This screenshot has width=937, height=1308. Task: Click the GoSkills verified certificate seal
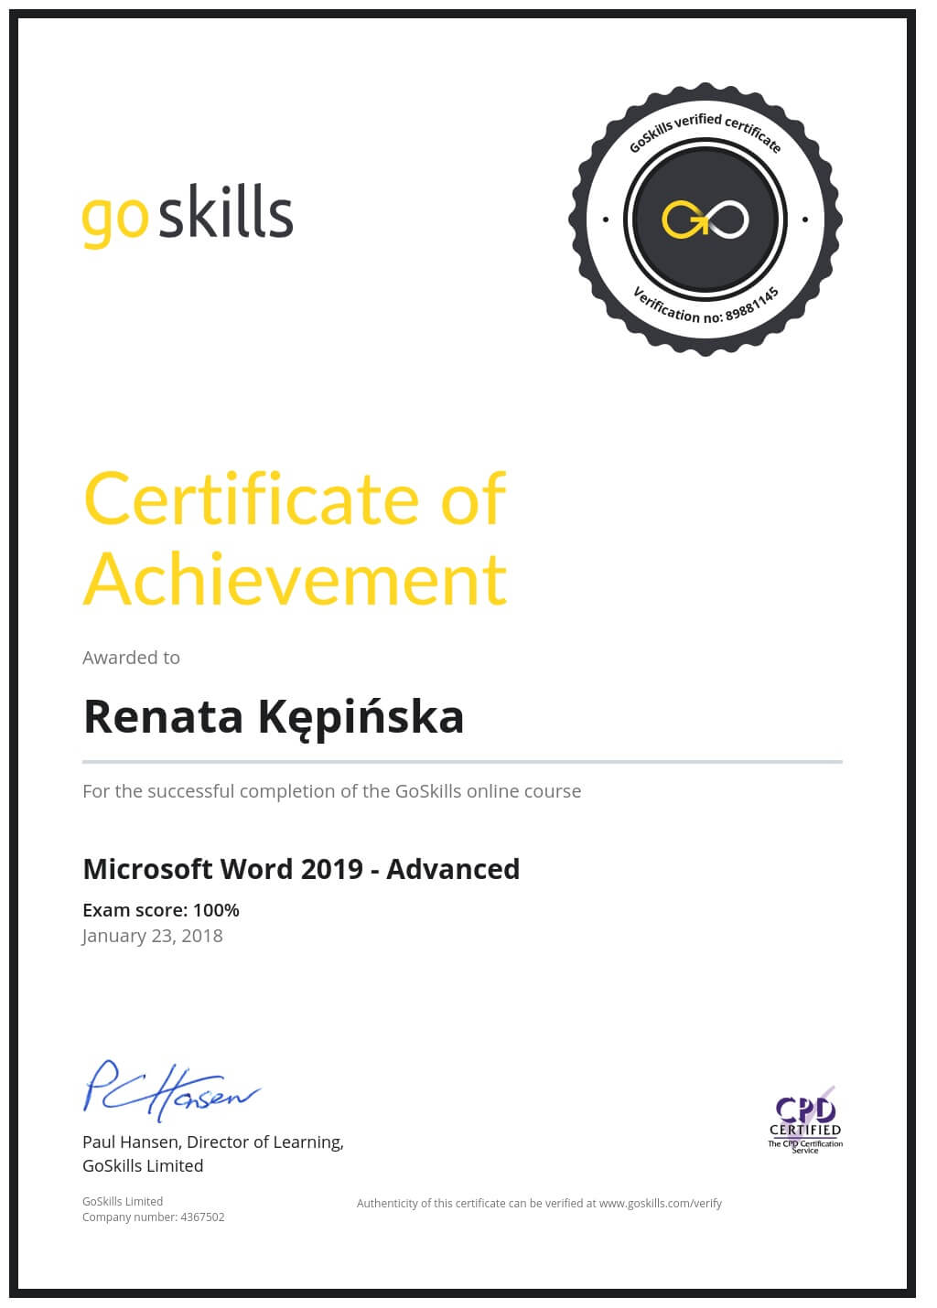705,220
